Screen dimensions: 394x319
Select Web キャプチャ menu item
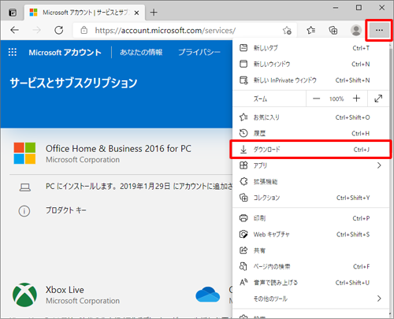point(310,234)
